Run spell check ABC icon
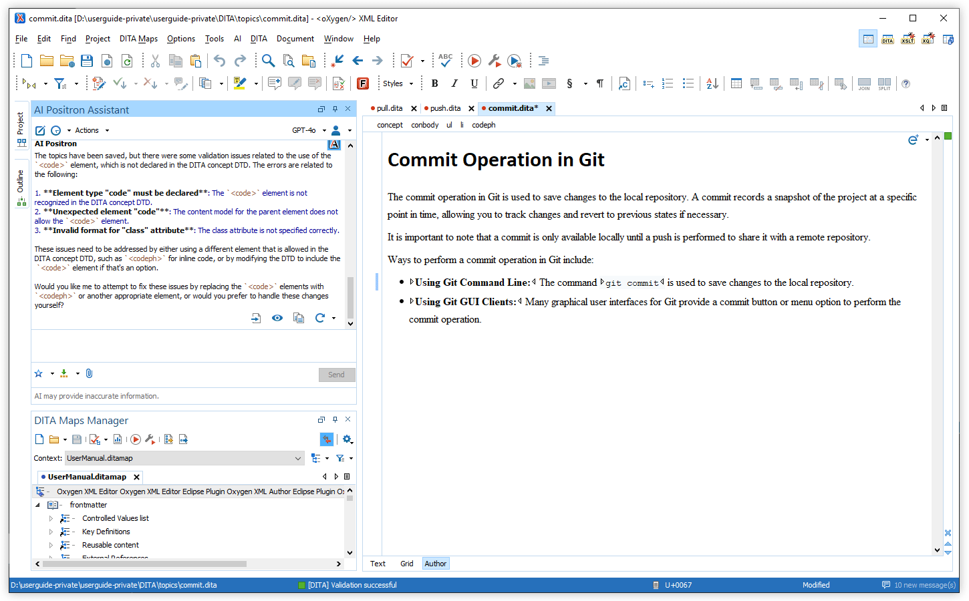Screen dimensions: 969x601 pos(446,61)
